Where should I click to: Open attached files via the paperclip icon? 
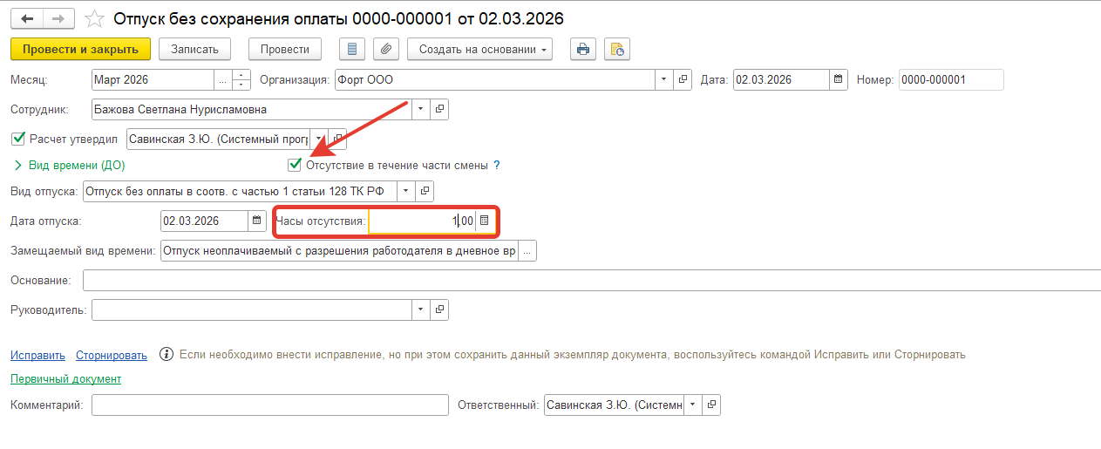click(x=386, y=49)
